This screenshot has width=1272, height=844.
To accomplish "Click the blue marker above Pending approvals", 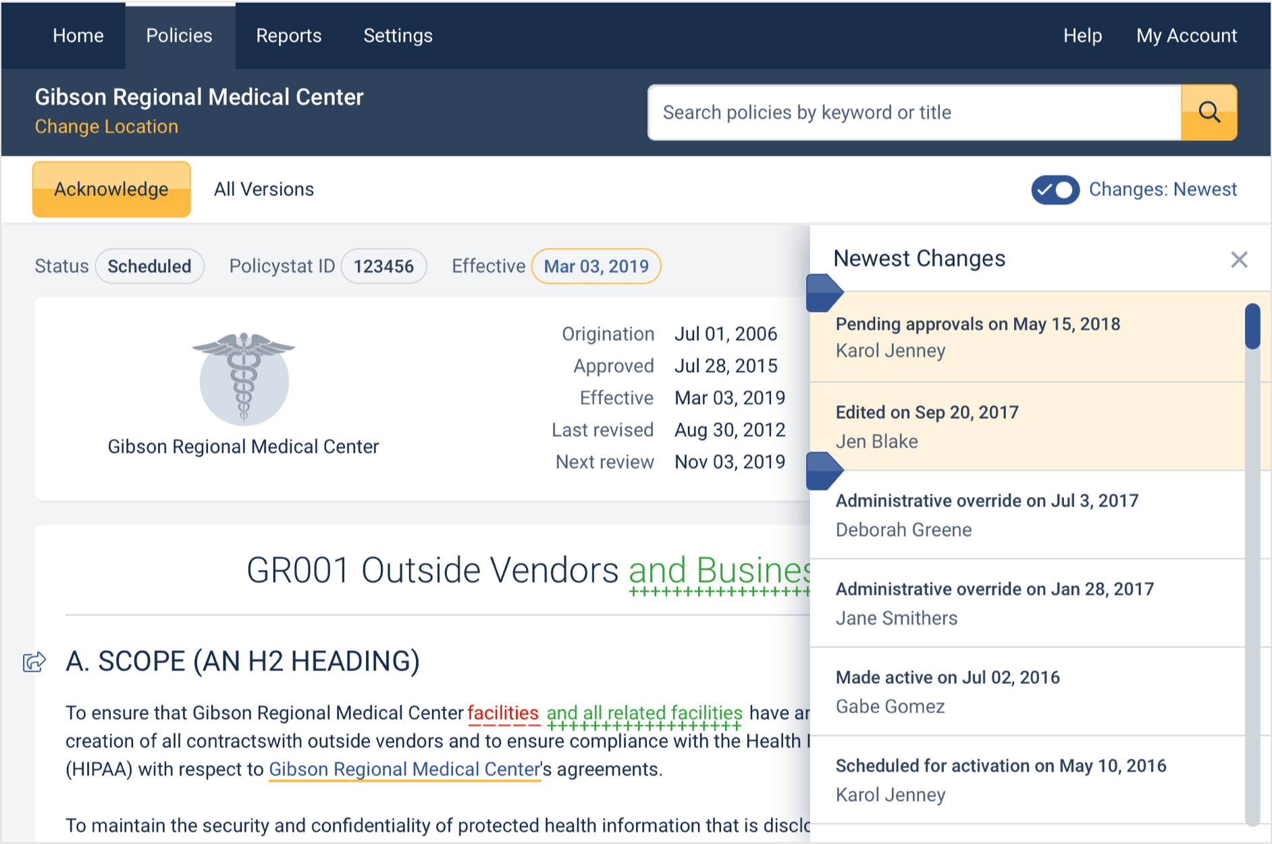I will coord(824,293).
